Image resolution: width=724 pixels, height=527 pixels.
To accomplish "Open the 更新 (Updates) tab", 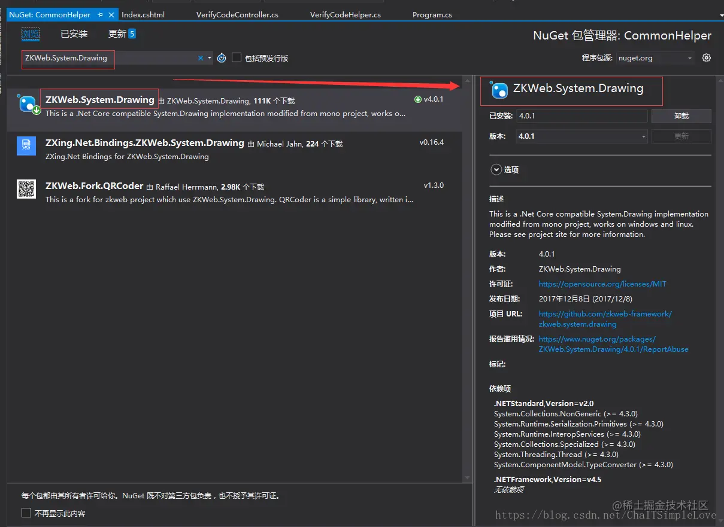I will (x=122, y=34).
